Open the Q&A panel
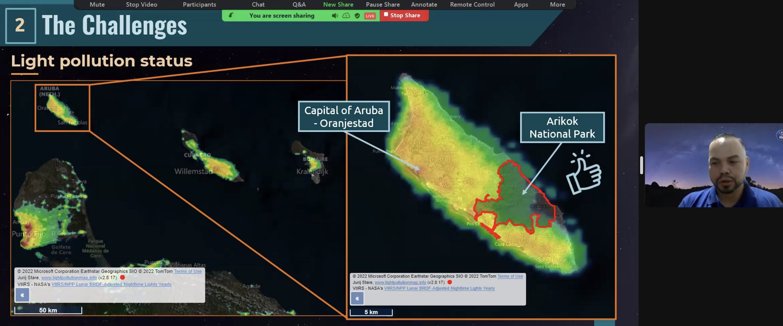783x326 pixels. (299, 5)
